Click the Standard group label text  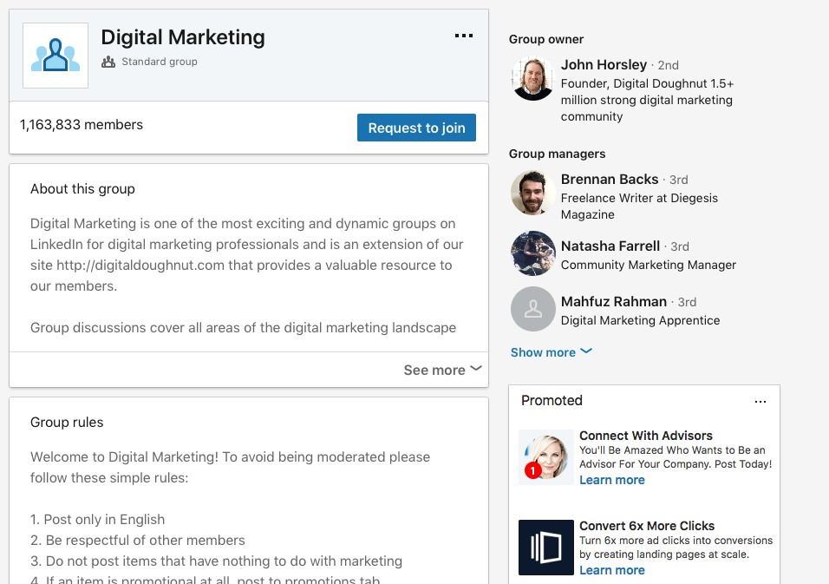coord(160,62)
